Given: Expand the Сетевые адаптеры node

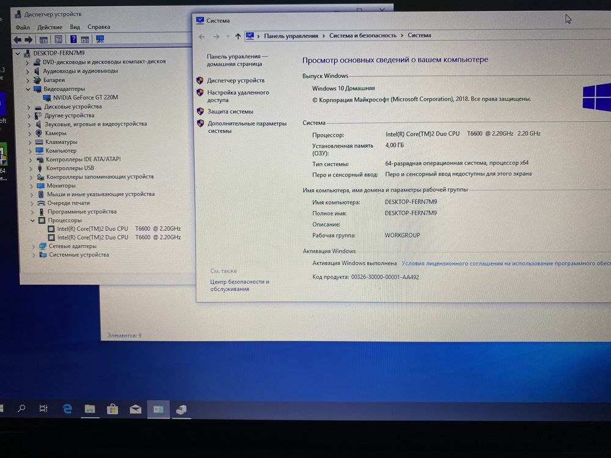Looking at the screenshot, I should pyautogui.click(x=34, y=247).
